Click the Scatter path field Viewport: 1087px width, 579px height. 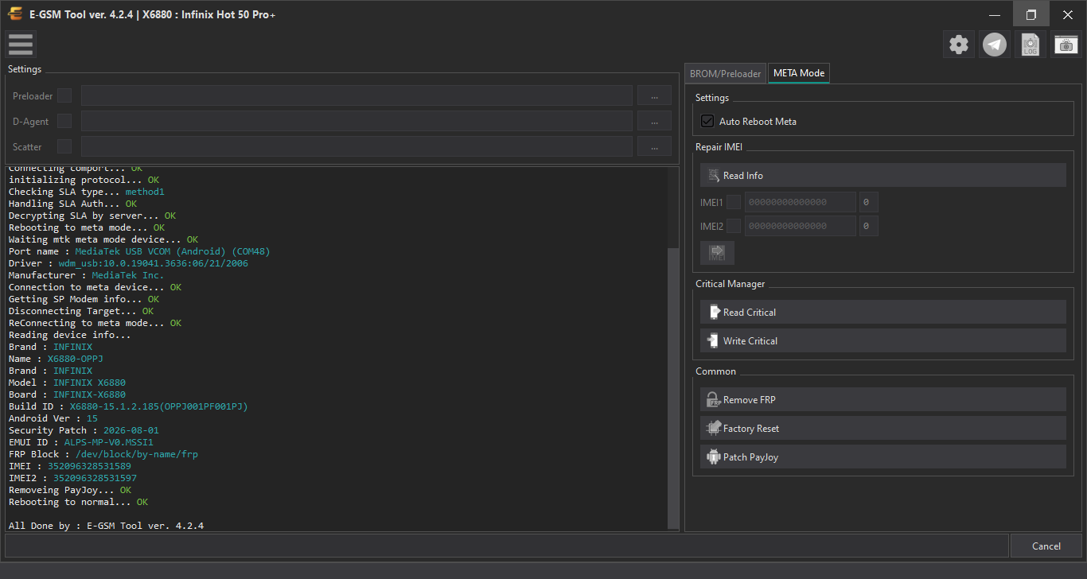(x=356, y=147)
